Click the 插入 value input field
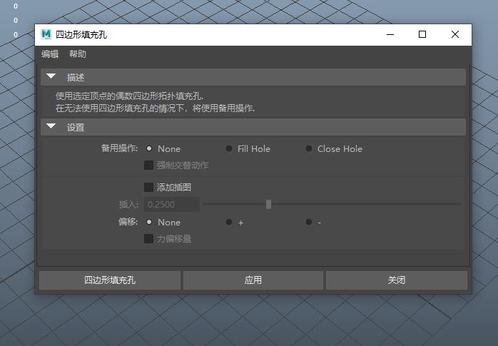498x346 pixels. [171, 205]
